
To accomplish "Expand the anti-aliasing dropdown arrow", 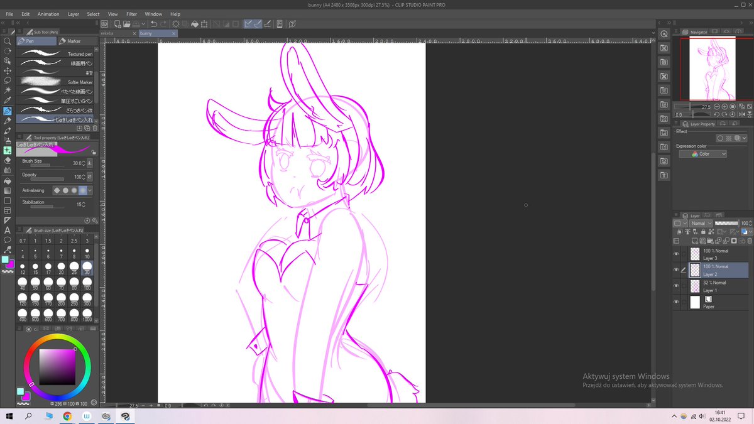I will [x=90, y=190].
